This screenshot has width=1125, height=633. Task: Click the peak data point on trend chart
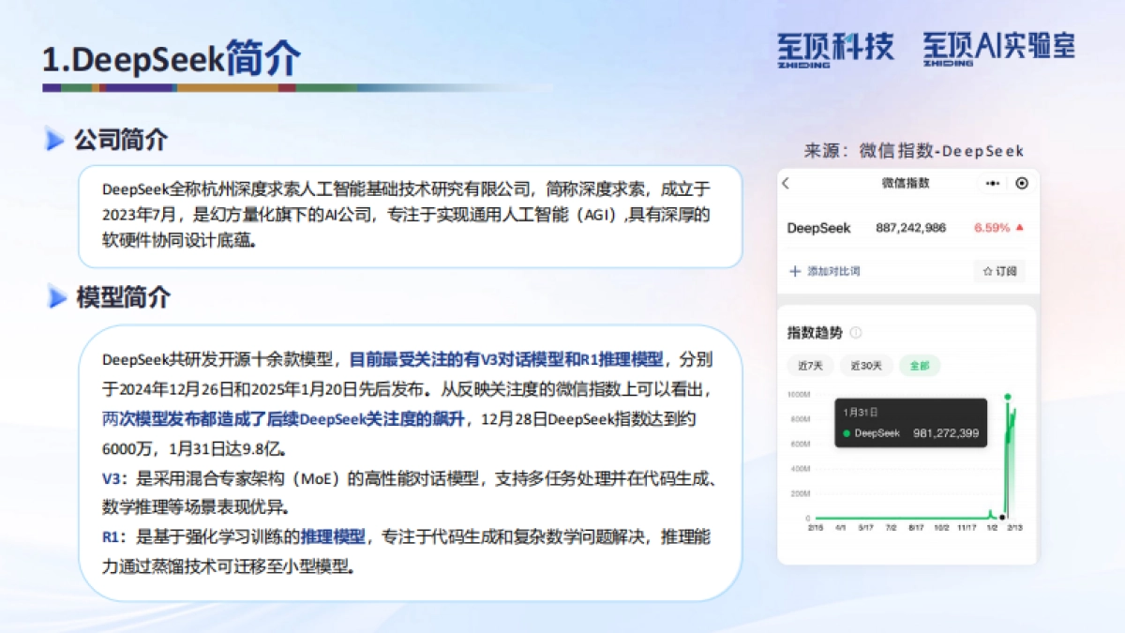1007,397
